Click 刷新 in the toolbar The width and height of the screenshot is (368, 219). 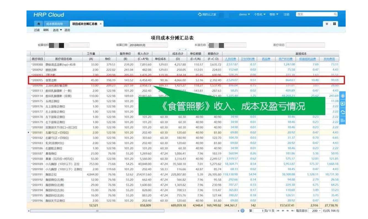(x=46, y=30)
